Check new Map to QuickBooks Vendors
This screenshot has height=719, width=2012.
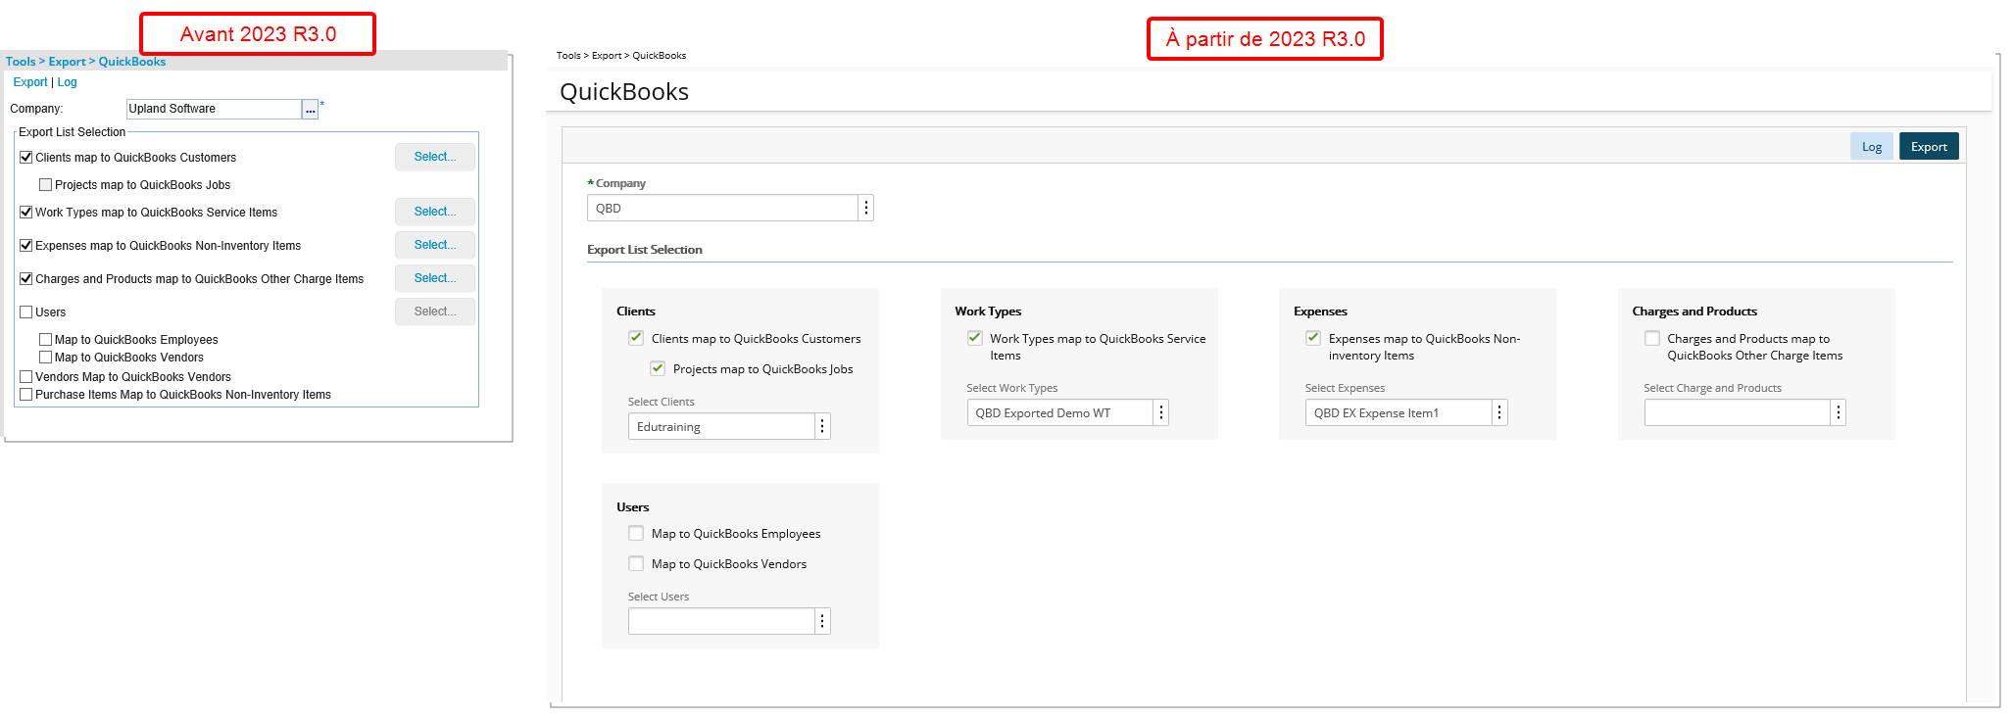click(636, 563)
